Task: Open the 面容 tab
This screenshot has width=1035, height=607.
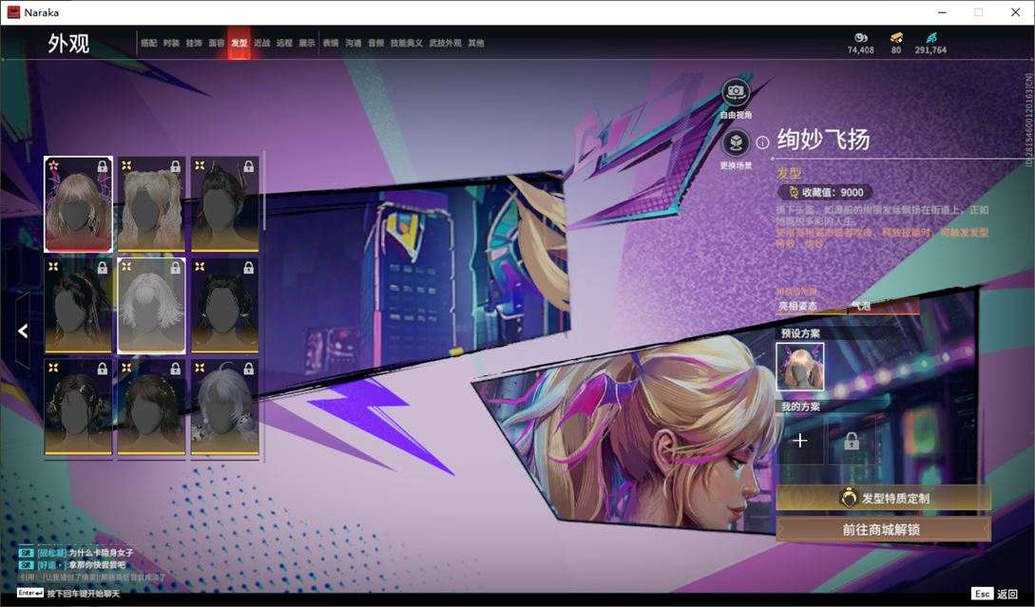Action: pos(217,43)
